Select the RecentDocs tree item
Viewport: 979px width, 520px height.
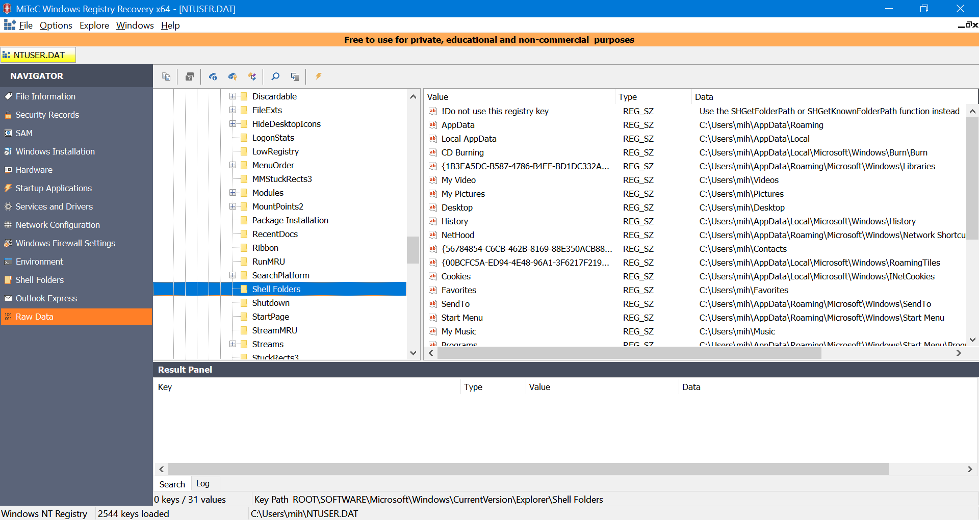(x=275, y=234)
